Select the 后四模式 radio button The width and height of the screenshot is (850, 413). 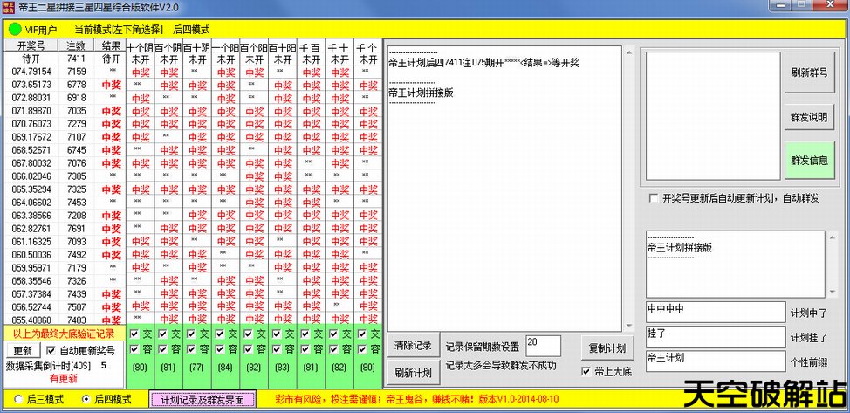pos(86,399)
